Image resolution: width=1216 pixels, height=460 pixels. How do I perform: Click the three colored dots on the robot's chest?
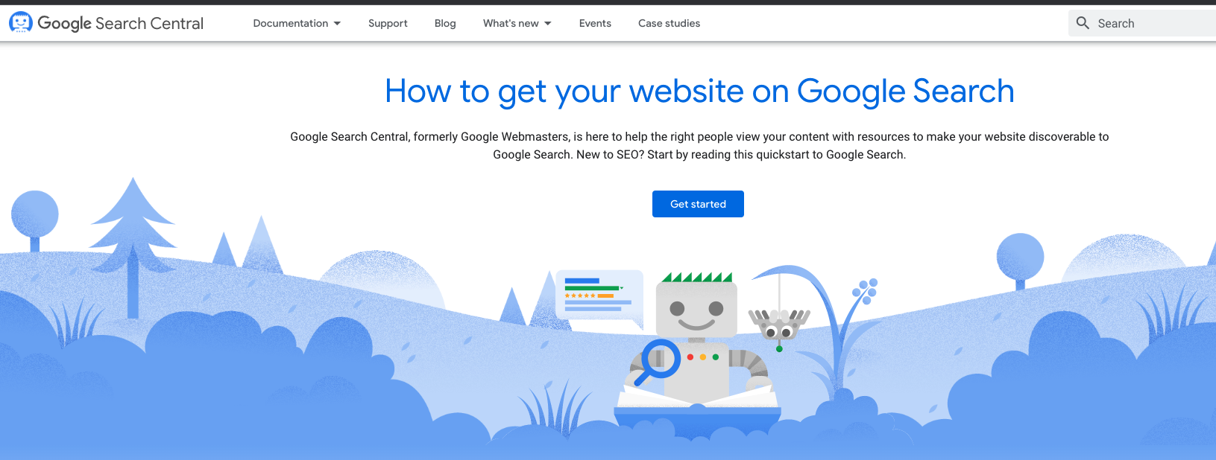[702, 357]
